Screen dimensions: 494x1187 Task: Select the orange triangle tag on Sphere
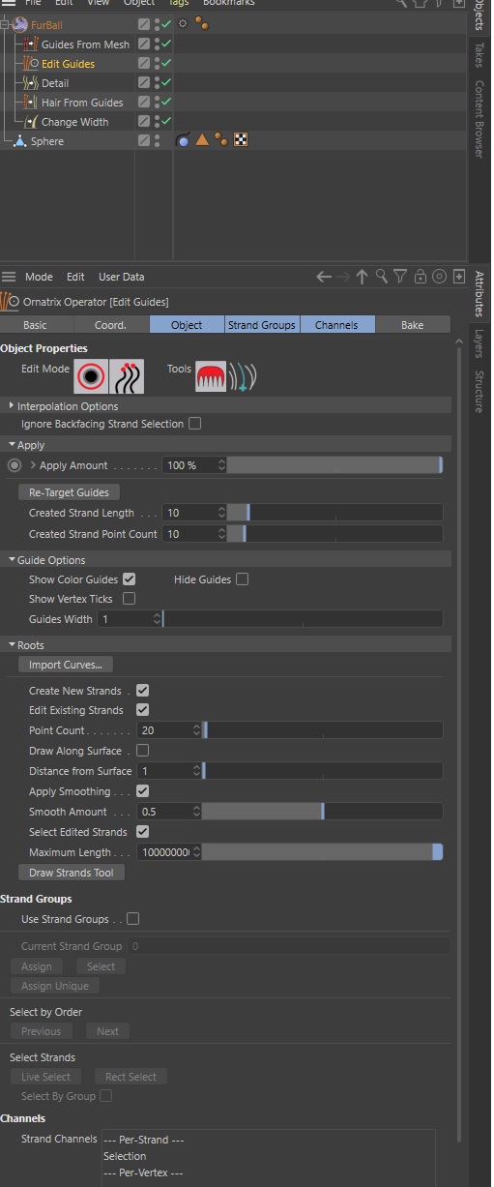(x=202, y=140)
